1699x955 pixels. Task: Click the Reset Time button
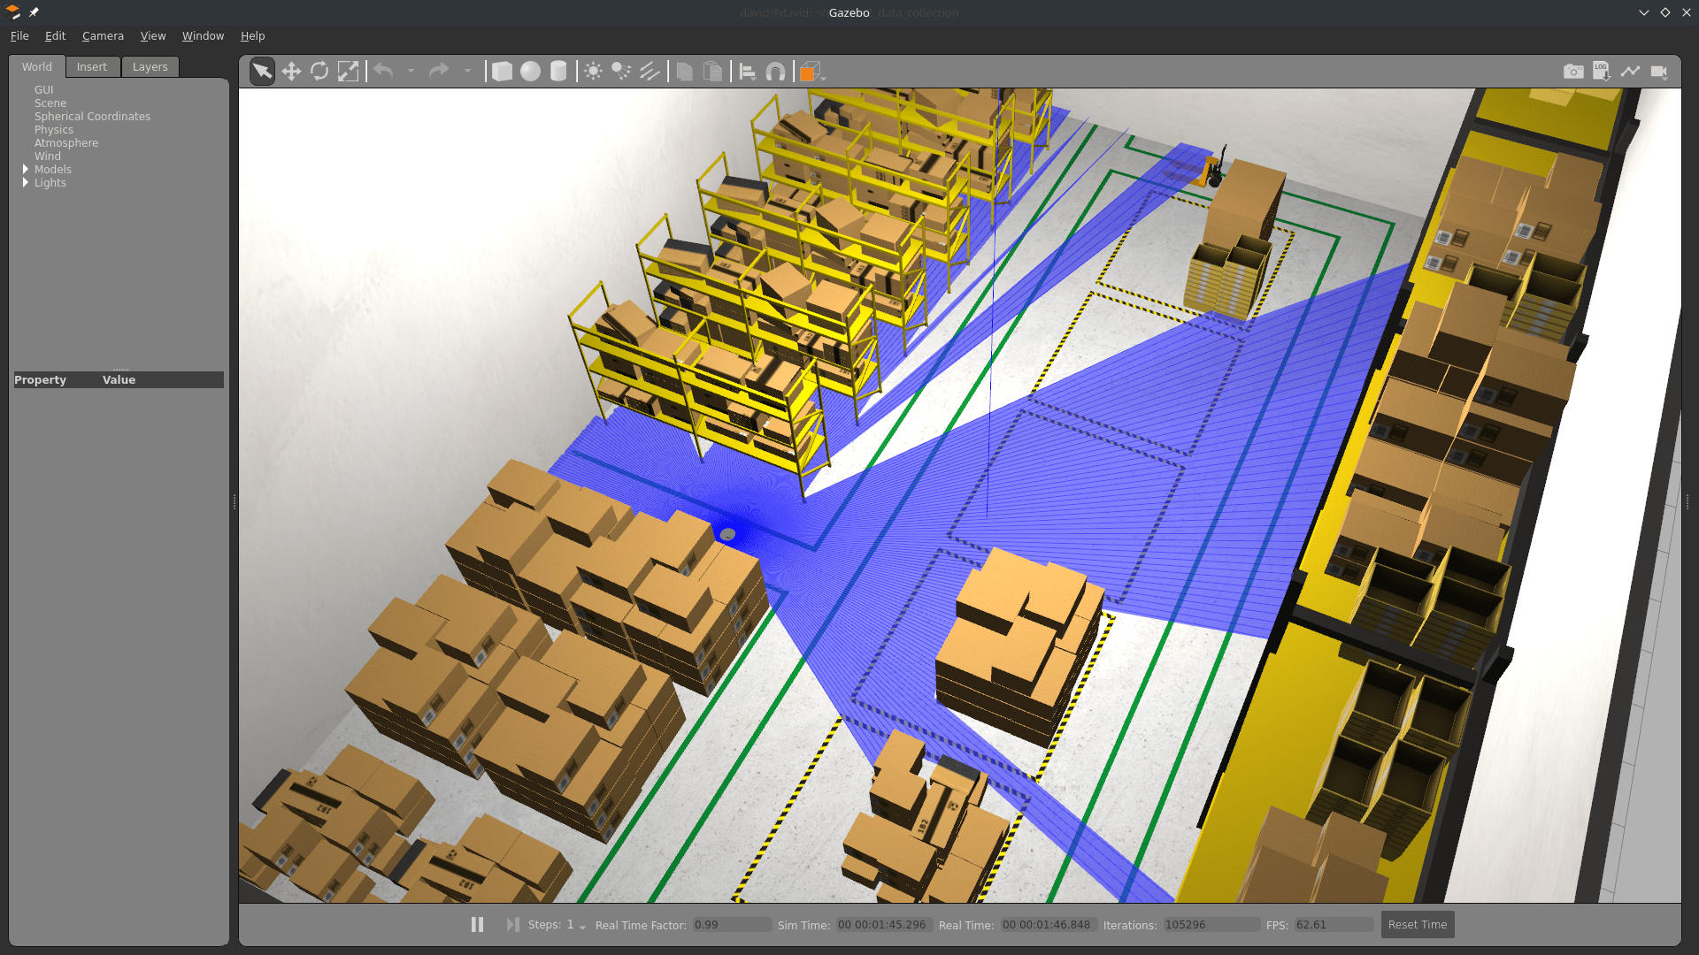pos(1418,925)
